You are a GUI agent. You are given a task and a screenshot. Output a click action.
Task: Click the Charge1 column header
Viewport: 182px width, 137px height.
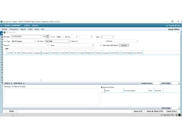click(x=98, y=53)
